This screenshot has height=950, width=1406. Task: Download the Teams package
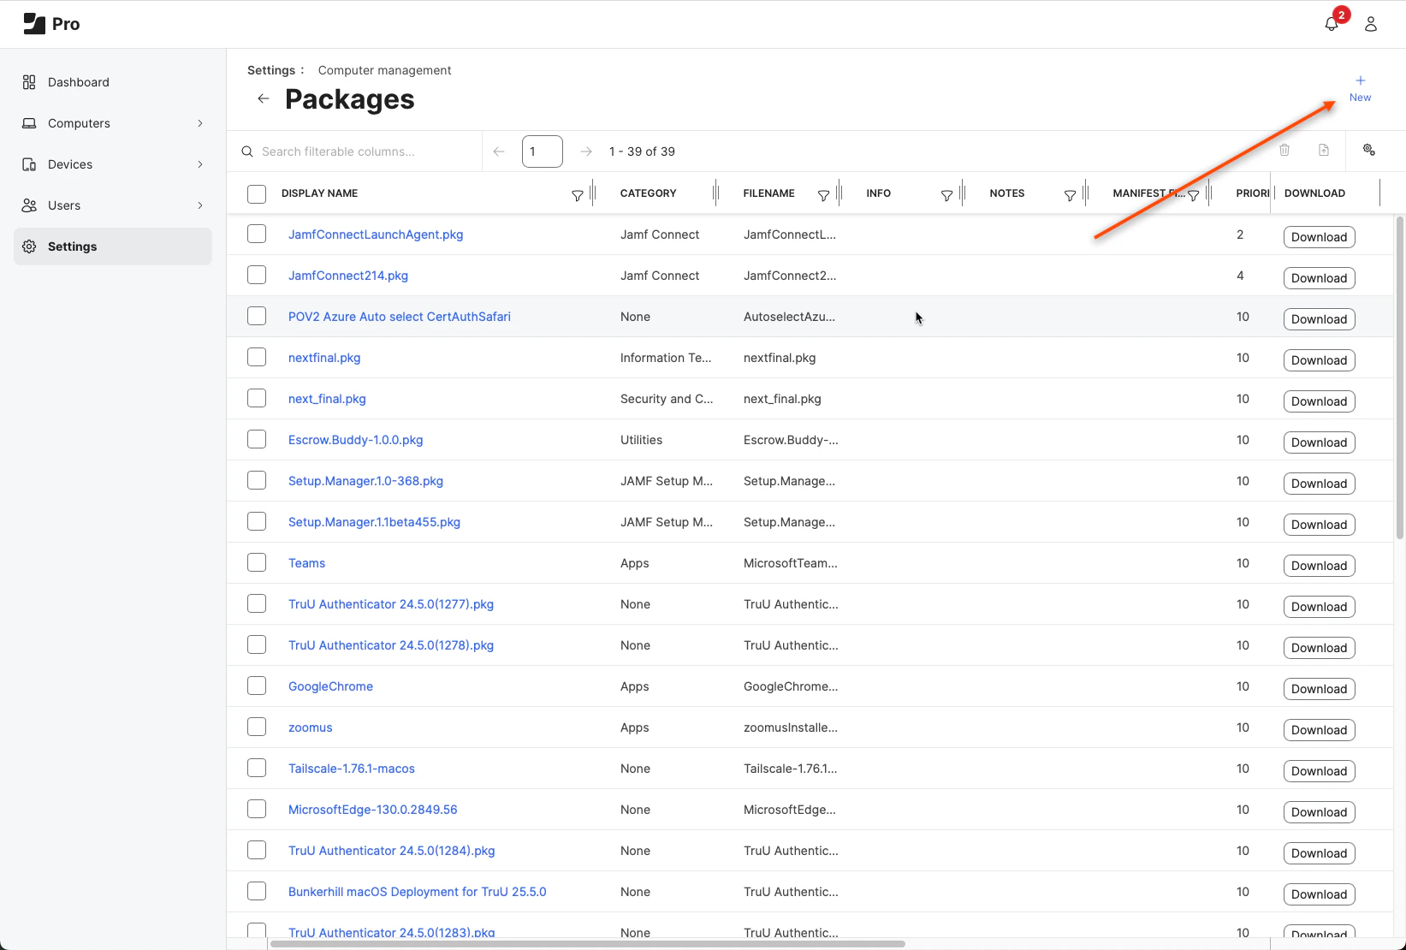[x=1319, y=566]
